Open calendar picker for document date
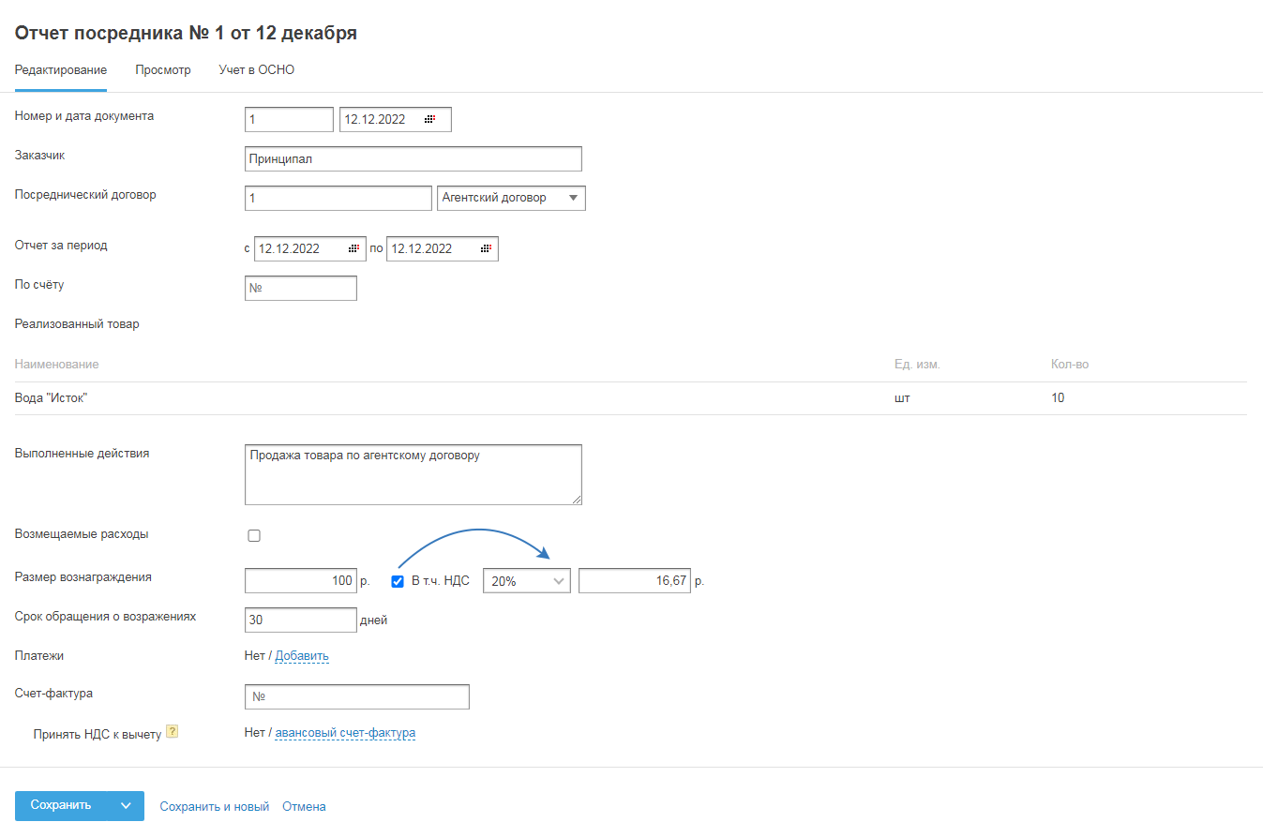This screenshot has height=837, width=1263. [x=429, y=120]
